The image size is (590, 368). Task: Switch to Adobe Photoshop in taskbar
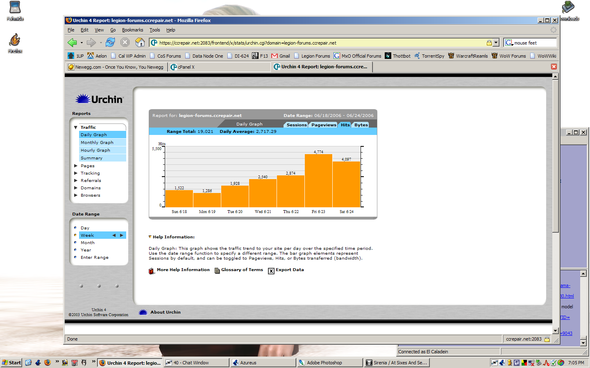(330, 363)
